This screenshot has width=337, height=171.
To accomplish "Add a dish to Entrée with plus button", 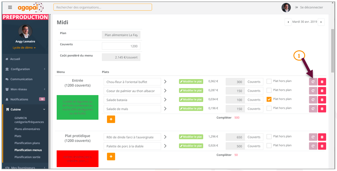I will click(111, 119).
